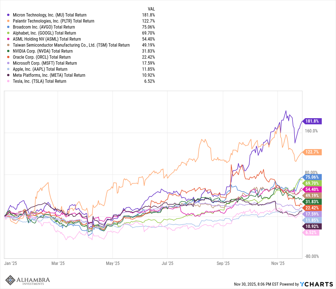
Task: Click the ASML Holding NV legend label
Action: [46, 39]
